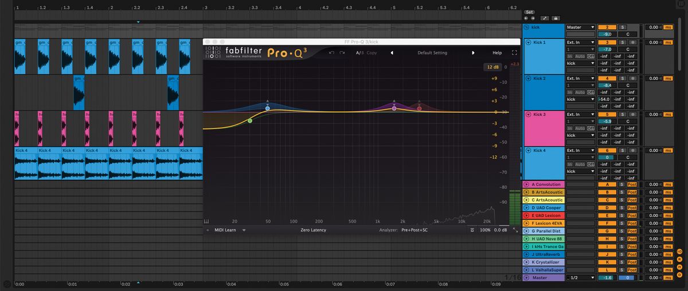Screen dimensions: 688x291
Task: Arm the Kick 1 track for recording
Action: pos(632,42)
